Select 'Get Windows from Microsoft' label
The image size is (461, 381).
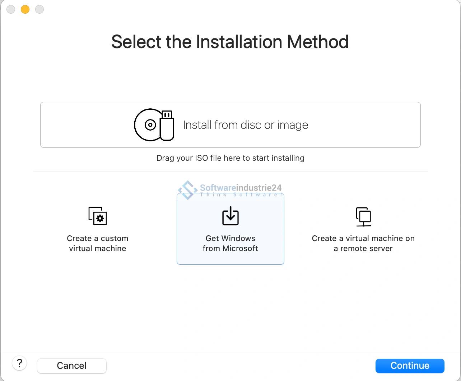tap(230, 244)
